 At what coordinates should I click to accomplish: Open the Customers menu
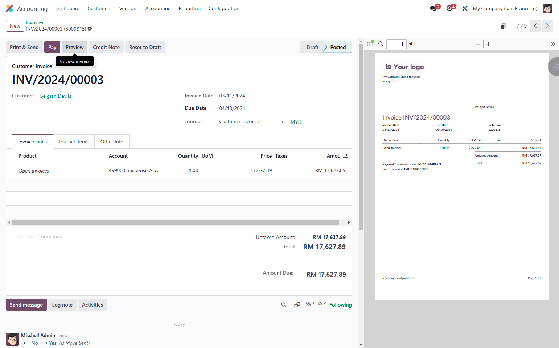99,8
